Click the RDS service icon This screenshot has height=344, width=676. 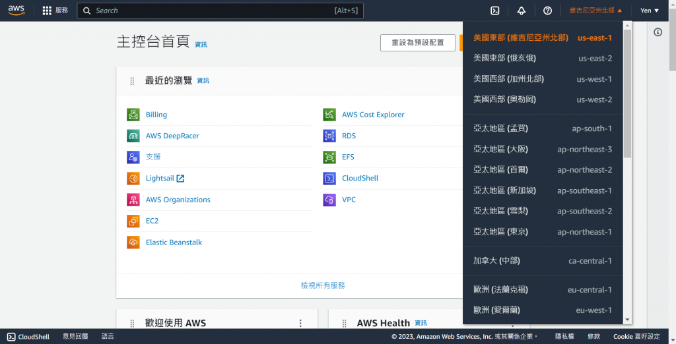(329, 136)
